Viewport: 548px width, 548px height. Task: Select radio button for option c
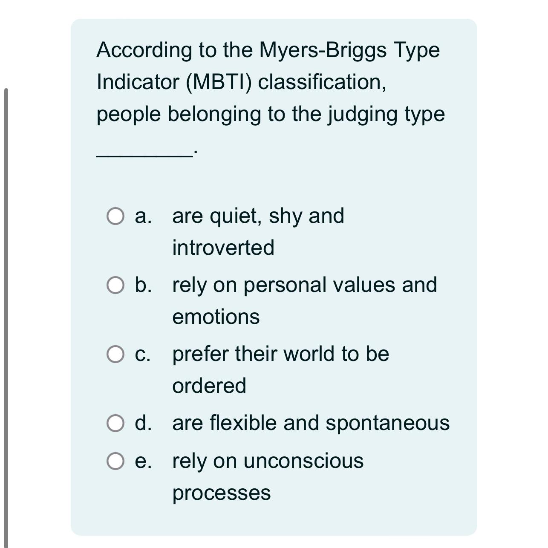point(116,353)
